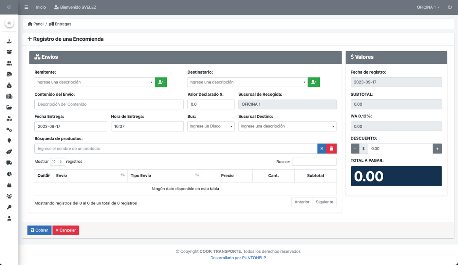458x265 pixels.
Task: Click the power logout icon
Action: pos(450,7)
